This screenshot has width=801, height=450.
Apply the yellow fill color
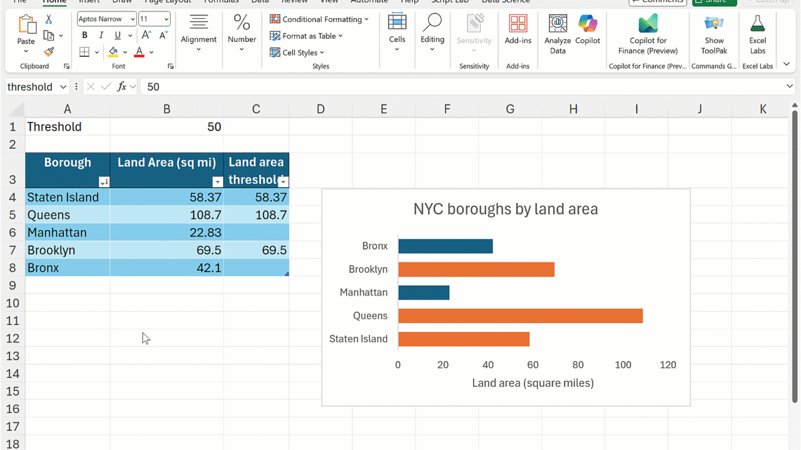[113, 52]
